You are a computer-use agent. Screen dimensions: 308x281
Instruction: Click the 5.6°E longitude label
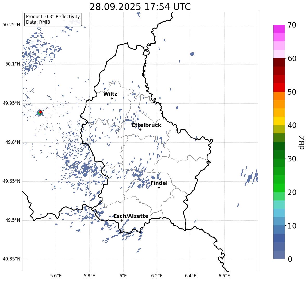56,276
